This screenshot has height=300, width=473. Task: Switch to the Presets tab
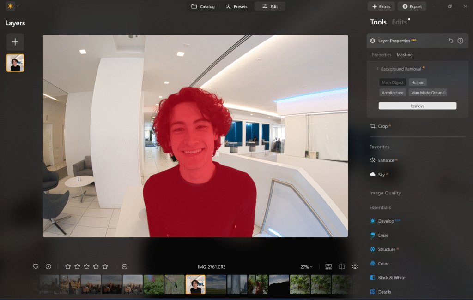pyautogui.click(x=236, y=6)
